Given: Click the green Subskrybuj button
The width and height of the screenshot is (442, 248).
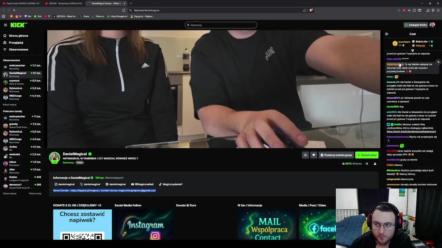Looking at the screenshot, I should [x=367, y=155].
